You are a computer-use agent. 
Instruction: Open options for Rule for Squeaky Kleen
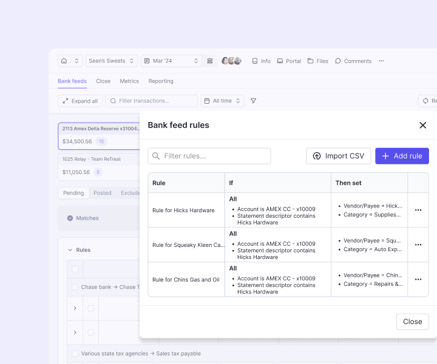tap(418, 245)
